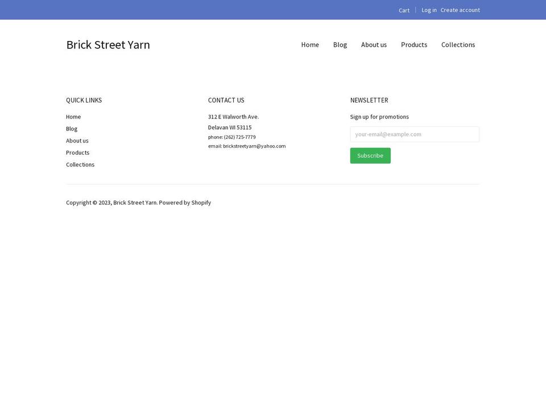Select About us in the header menu
The height and width of the screenshot is (410, 546).
(x=374, y=44)
